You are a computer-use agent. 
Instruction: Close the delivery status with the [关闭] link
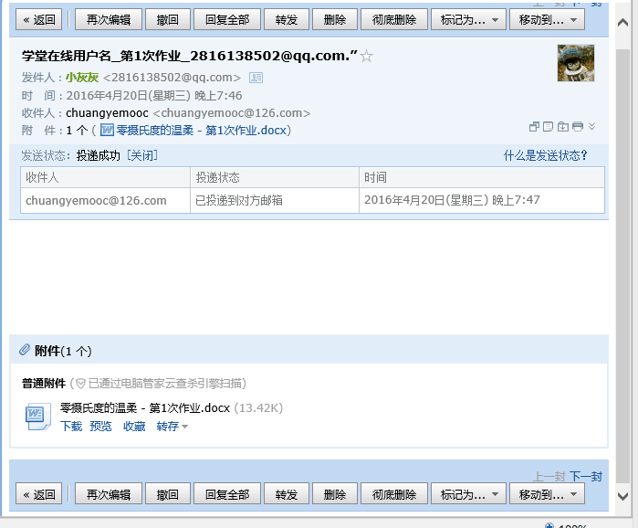[x=142, y=155]
